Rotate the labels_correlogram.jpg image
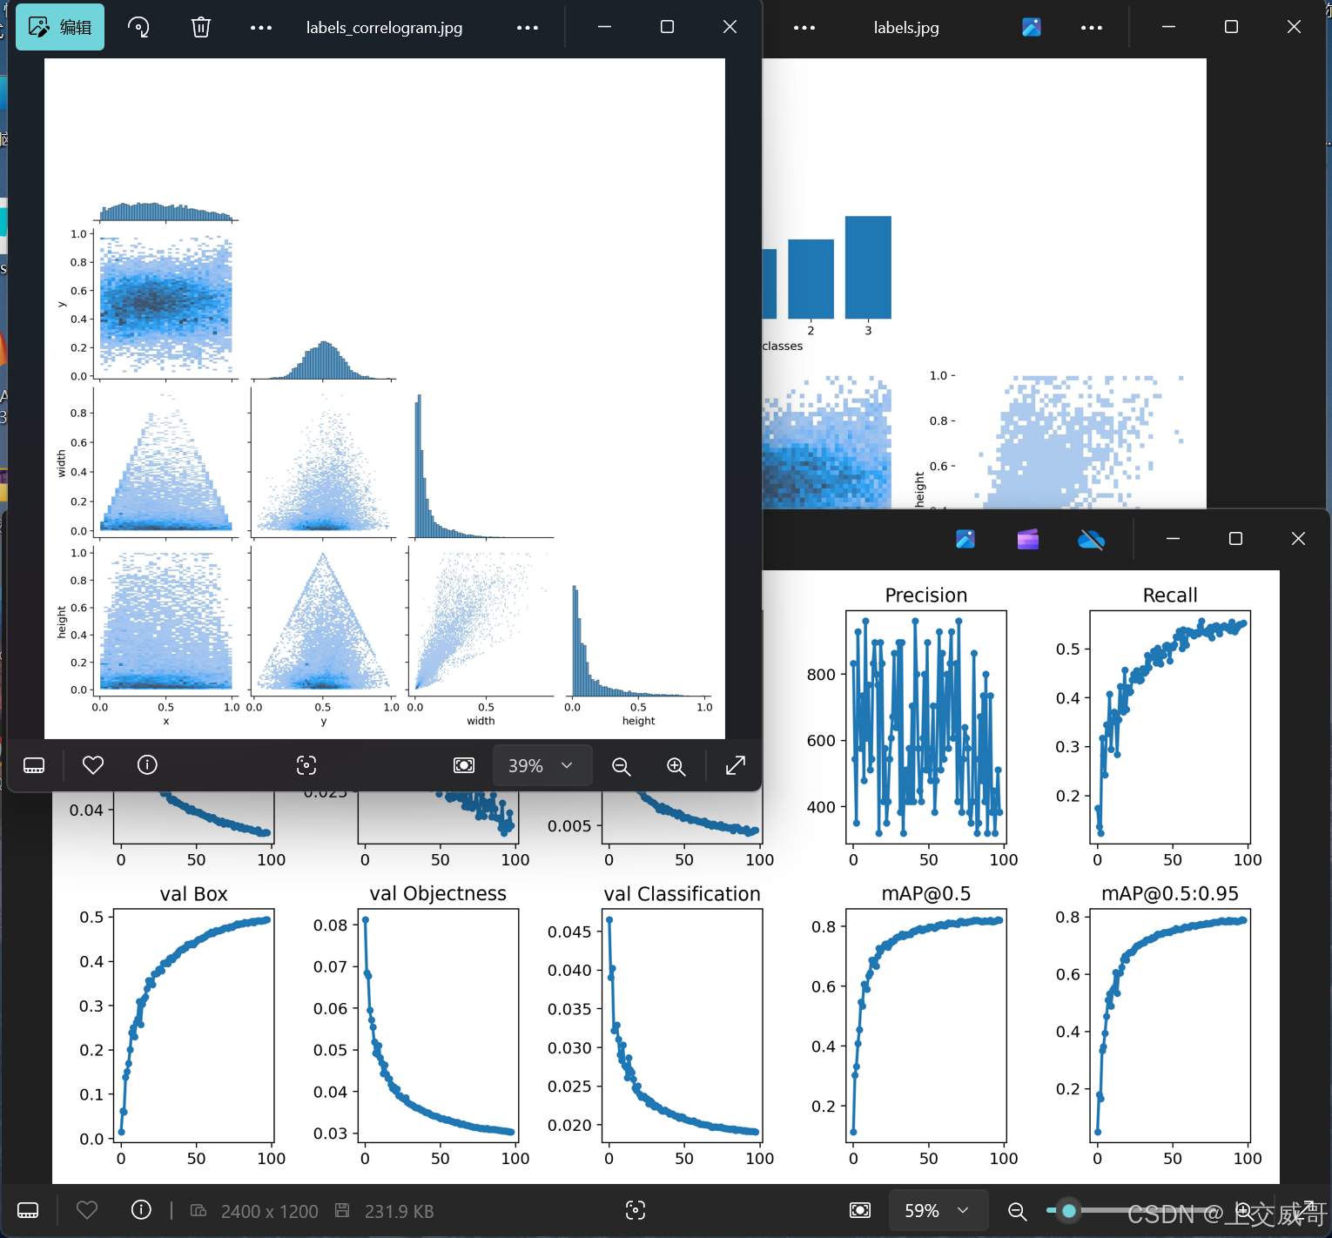Viewport: 1332px width, 1238px height. click(138, 27)
